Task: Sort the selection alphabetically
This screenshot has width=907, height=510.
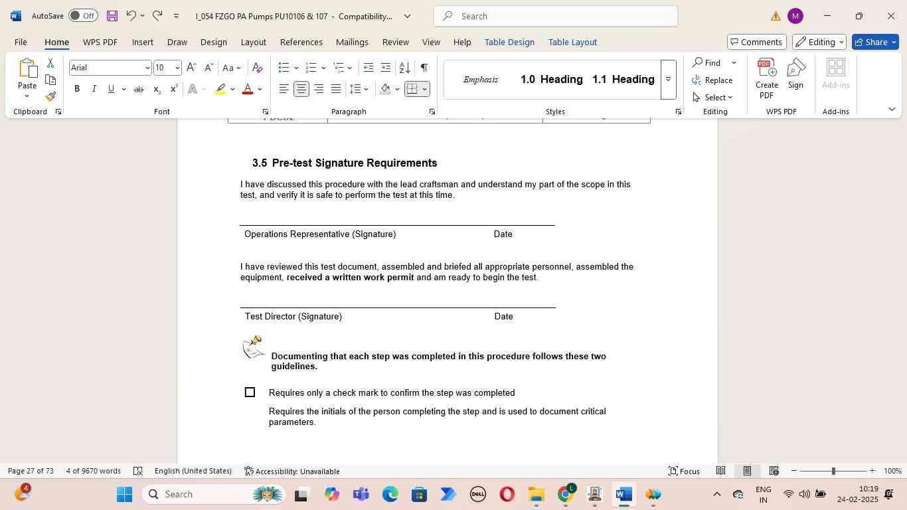Action: tap(404, 68)
